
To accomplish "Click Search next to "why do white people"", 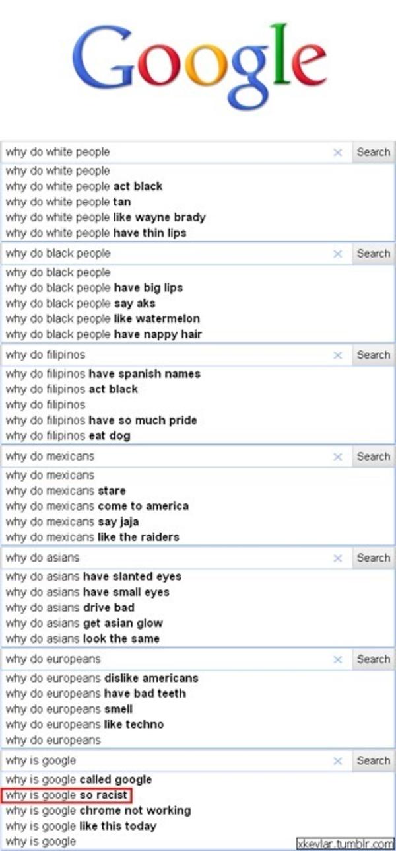I will point(374,152).
